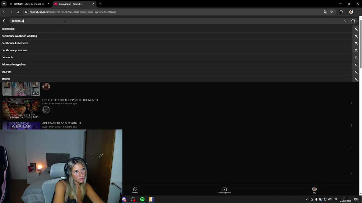Open thumbnail with 32:54 duration
Screen dimensions: 362x203
[x=21, y=109]
